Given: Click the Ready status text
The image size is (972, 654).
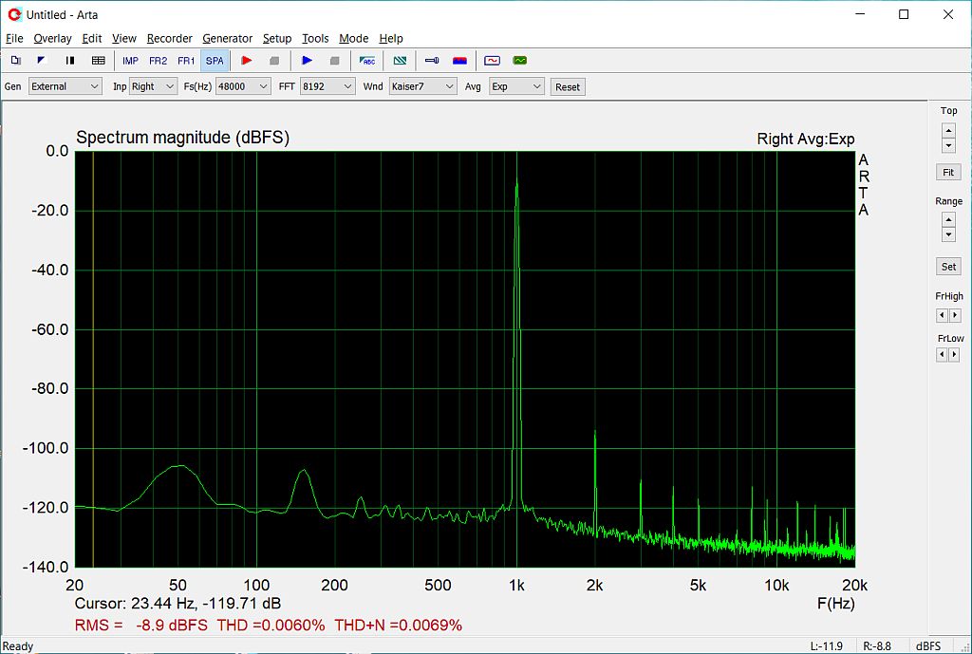Looking at the screenshot, I should (x=18, y=646).
